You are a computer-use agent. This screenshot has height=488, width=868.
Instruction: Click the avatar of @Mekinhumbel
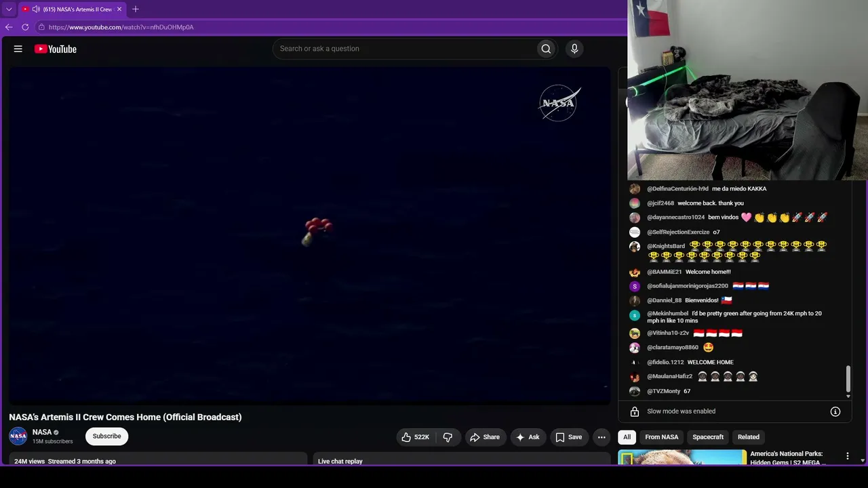(x=635, y=315)
